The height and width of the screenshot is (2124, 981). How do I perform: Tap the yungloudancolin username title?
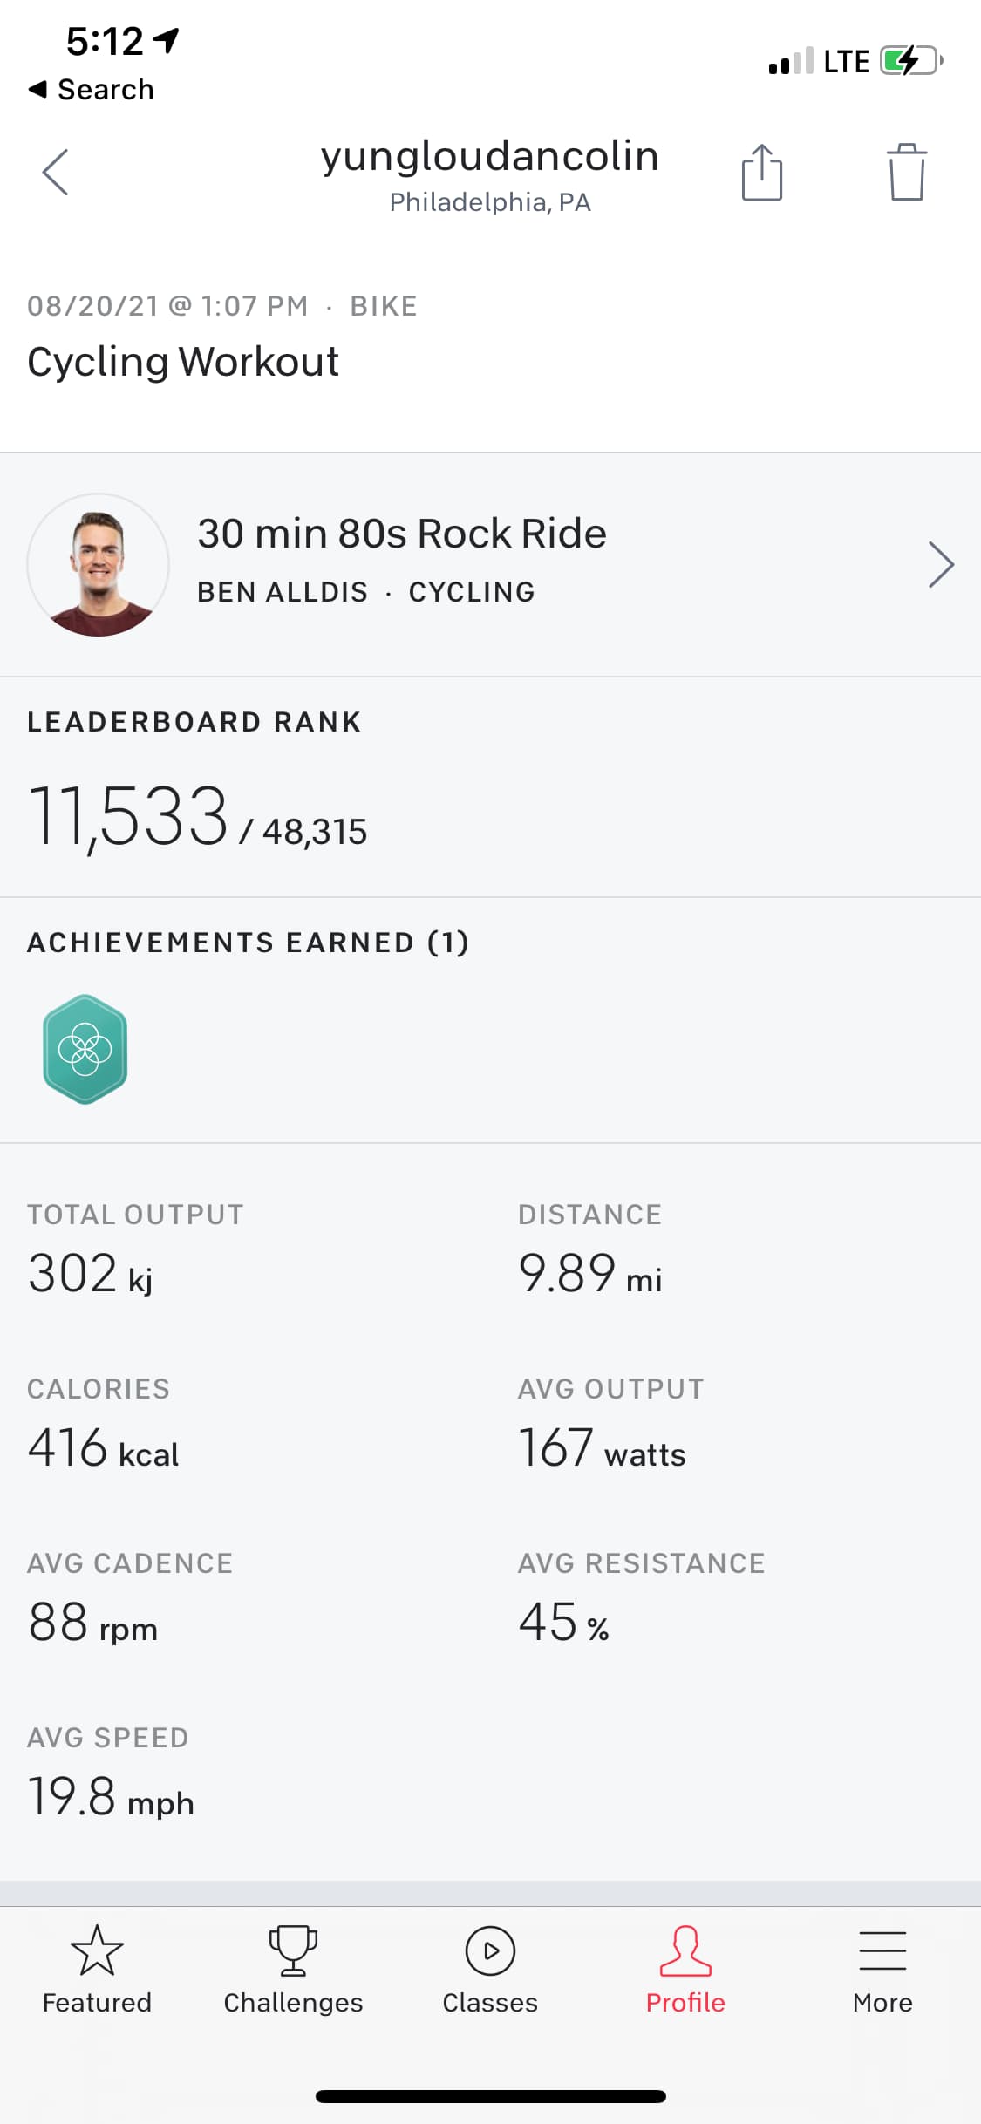tap(489, 156)
